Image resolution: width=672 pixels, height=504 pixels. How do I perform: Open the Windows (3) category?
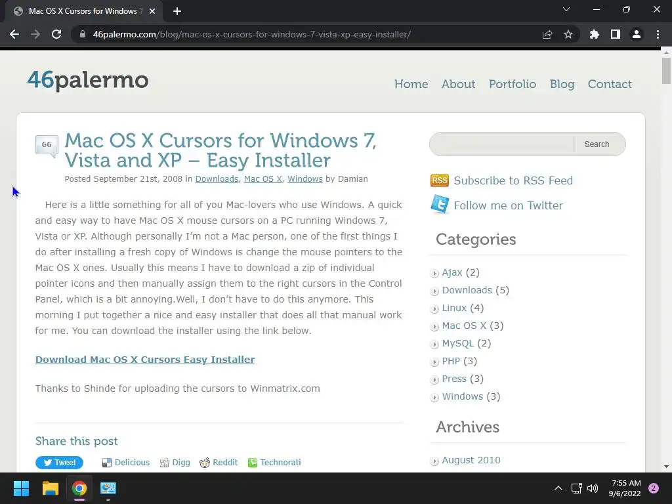pos(462,396)
